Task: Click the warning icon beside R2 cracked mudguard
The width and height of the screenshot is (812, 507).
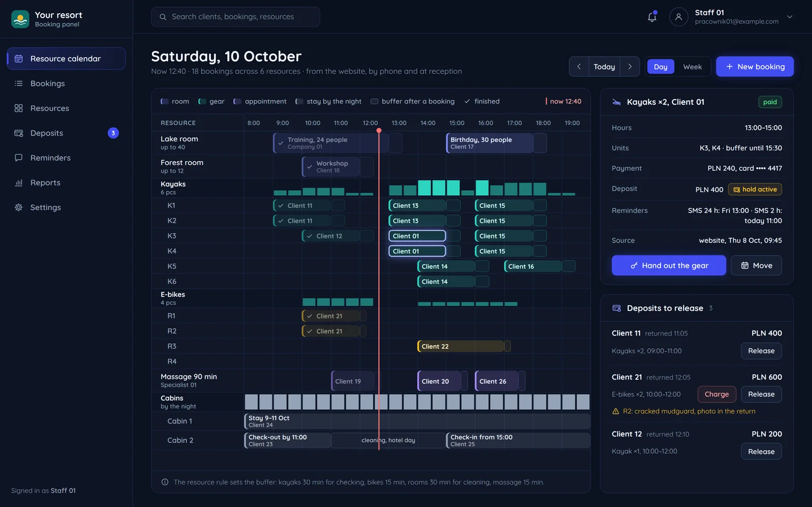Action: tap(616, 411)
